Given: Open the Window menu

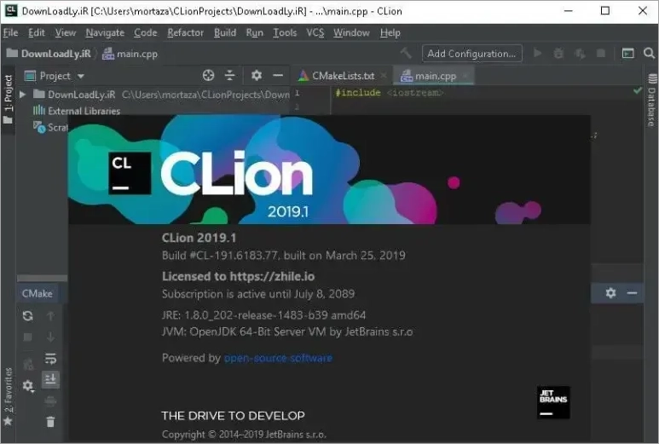Looking at the screenshot, I should coord(351,32).
